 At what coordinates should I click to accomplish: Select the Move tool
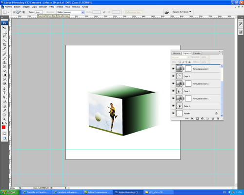click(4, 28)
